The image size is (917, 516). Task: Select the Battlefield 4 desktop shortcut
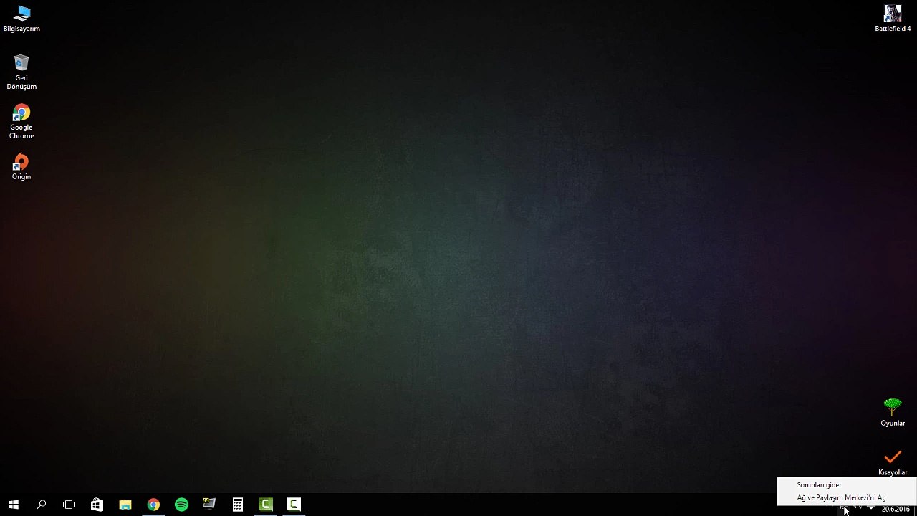(x=893, y=19)
